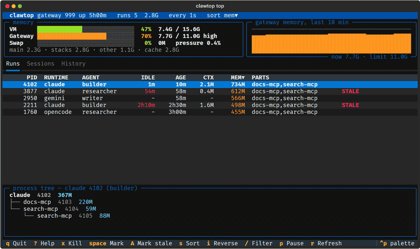Open the Sessions tab
The image size is (420, 249).
pos(40,64)
